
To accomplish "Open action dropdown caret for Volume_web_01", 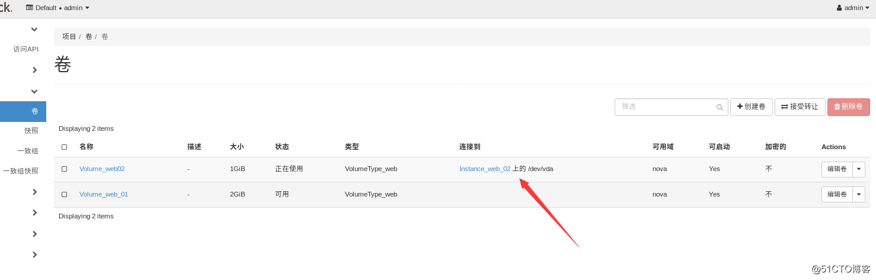I will point(859,194).
